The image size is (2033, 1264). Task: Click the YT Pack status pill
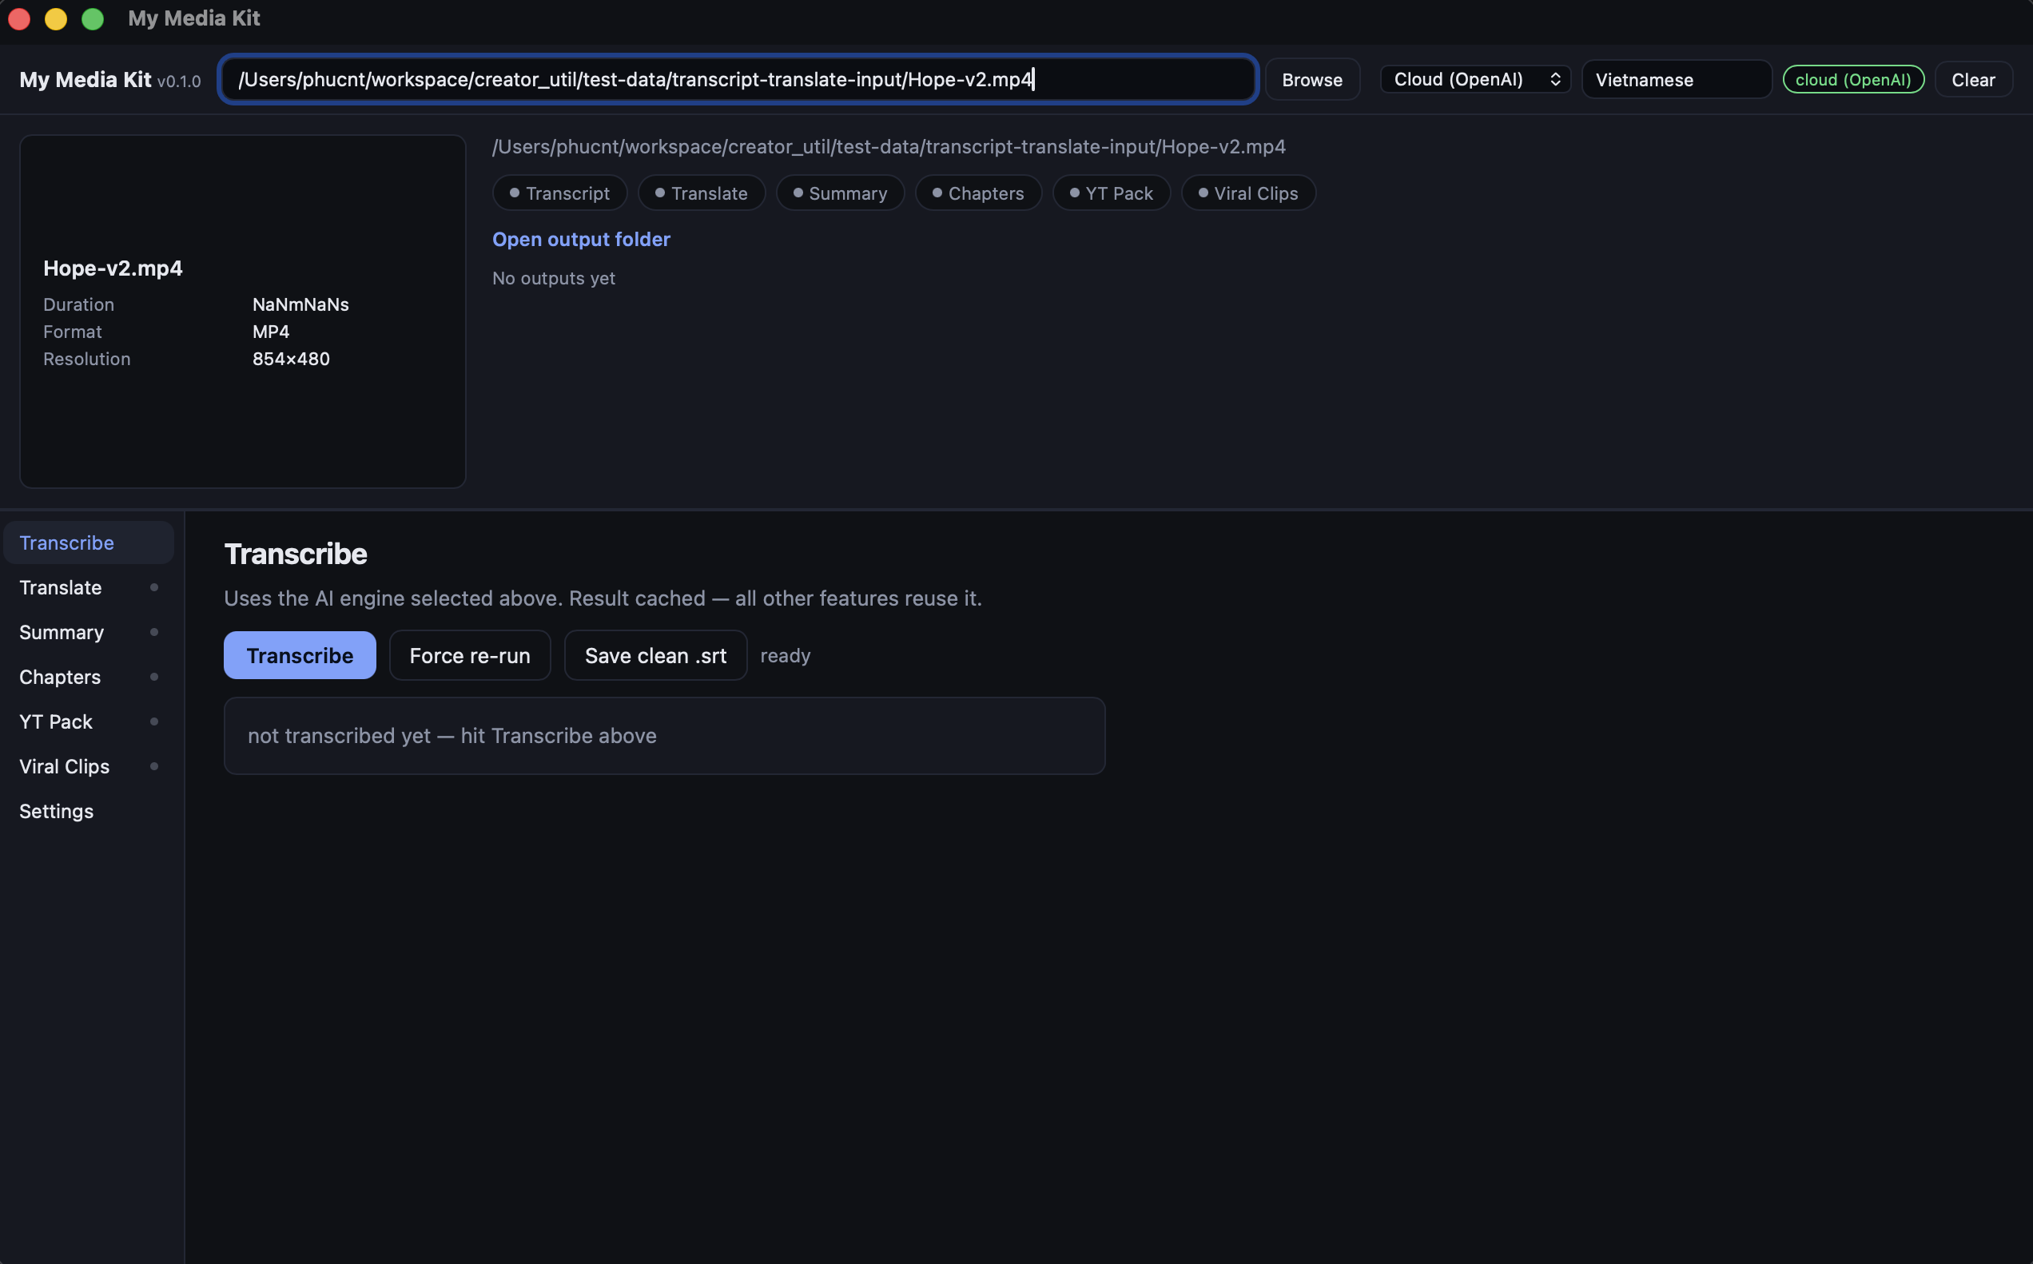click(1110, 193)
